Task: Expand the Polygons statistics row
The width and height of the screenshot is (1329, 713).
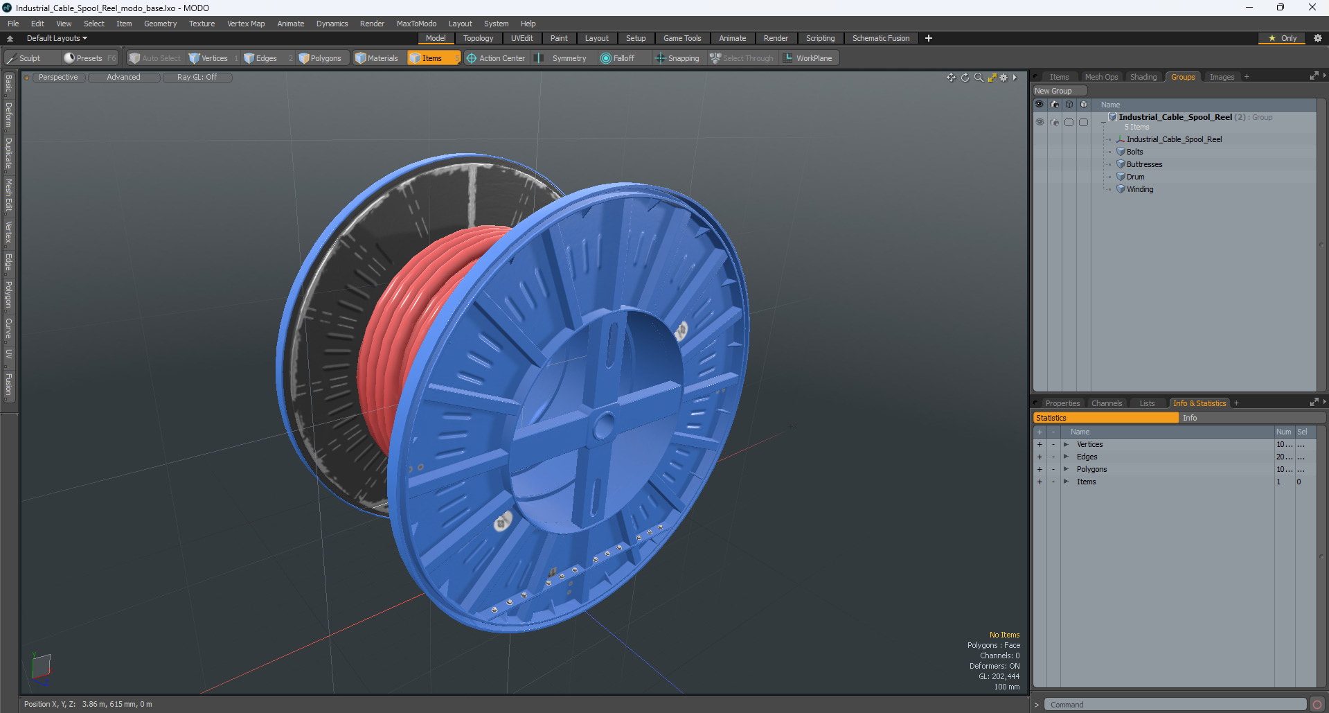Action: pos(1066,470)
